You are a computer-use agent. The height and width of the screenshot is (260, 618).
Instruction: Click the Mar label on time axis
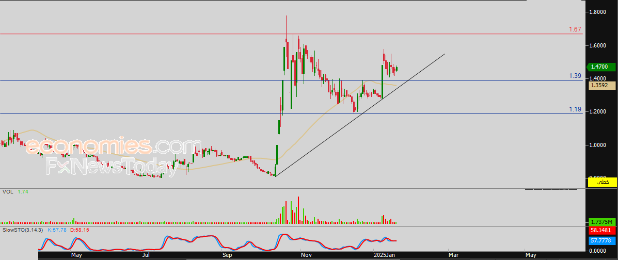click(x=454, y=255)
